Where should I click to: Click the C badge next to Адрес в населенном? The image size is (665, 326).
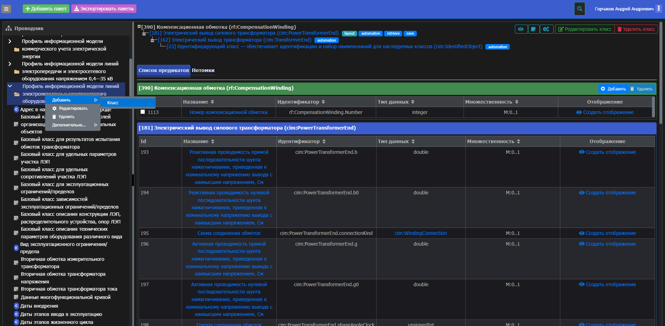click(16, 109)
